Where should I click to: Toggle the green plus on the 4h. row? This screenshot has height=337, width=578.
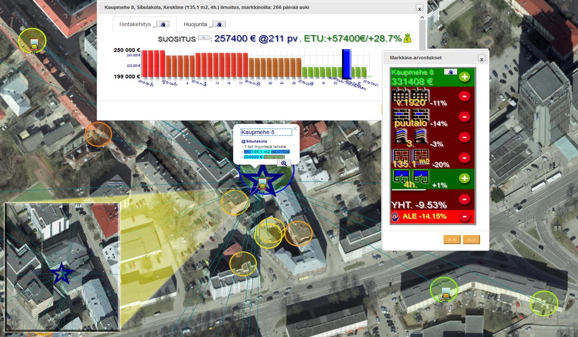[464, 178]
